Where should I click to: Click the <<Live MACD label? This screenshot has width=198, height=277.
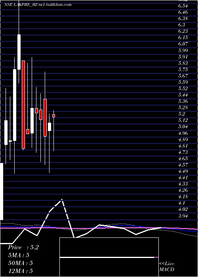[x=167, y=266]
